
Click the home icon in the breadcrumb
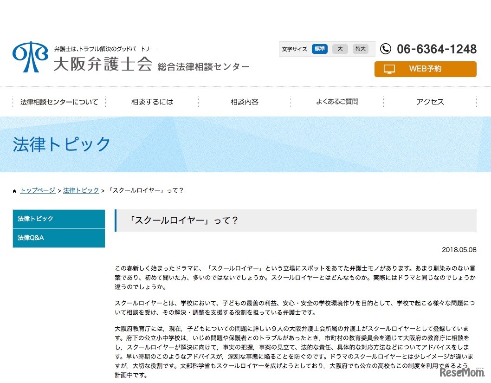(14, 190)
